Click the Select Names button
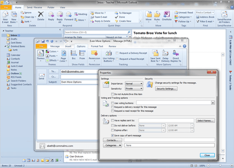Image resolution: width=234 pixels, height=168 pixels. coord(205,121)
